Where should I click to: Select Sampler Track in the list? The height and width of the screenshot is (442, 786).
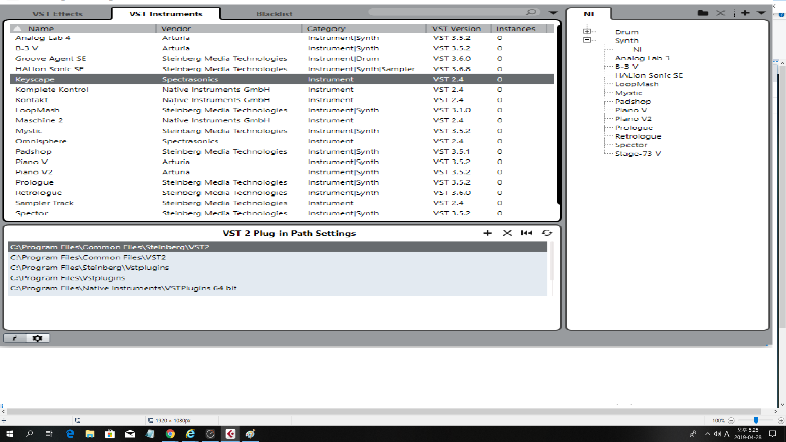tap(282, 203)
